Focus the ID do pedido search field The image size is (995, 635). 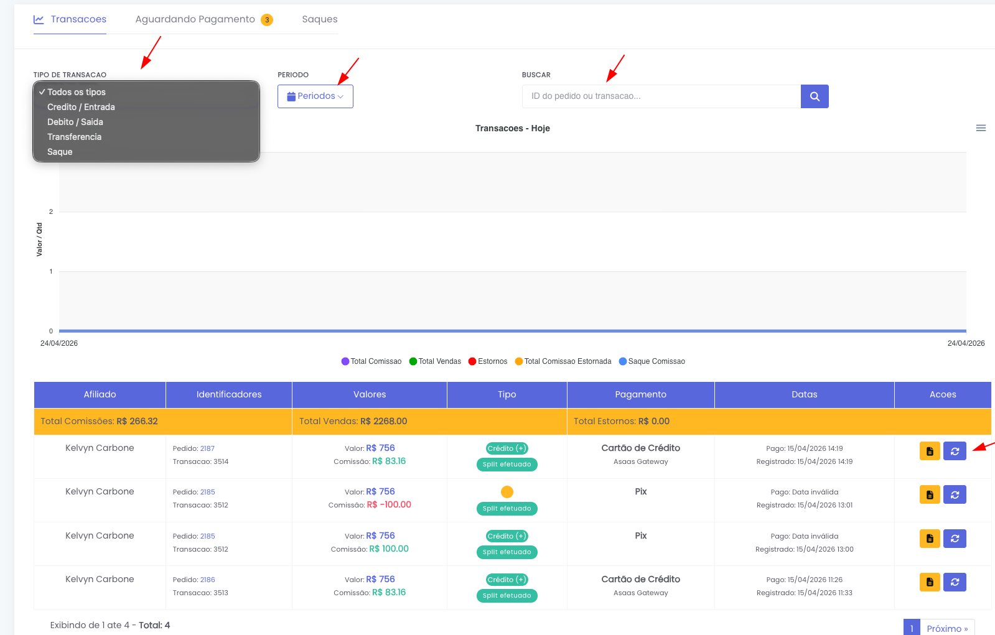click(661, 96)
